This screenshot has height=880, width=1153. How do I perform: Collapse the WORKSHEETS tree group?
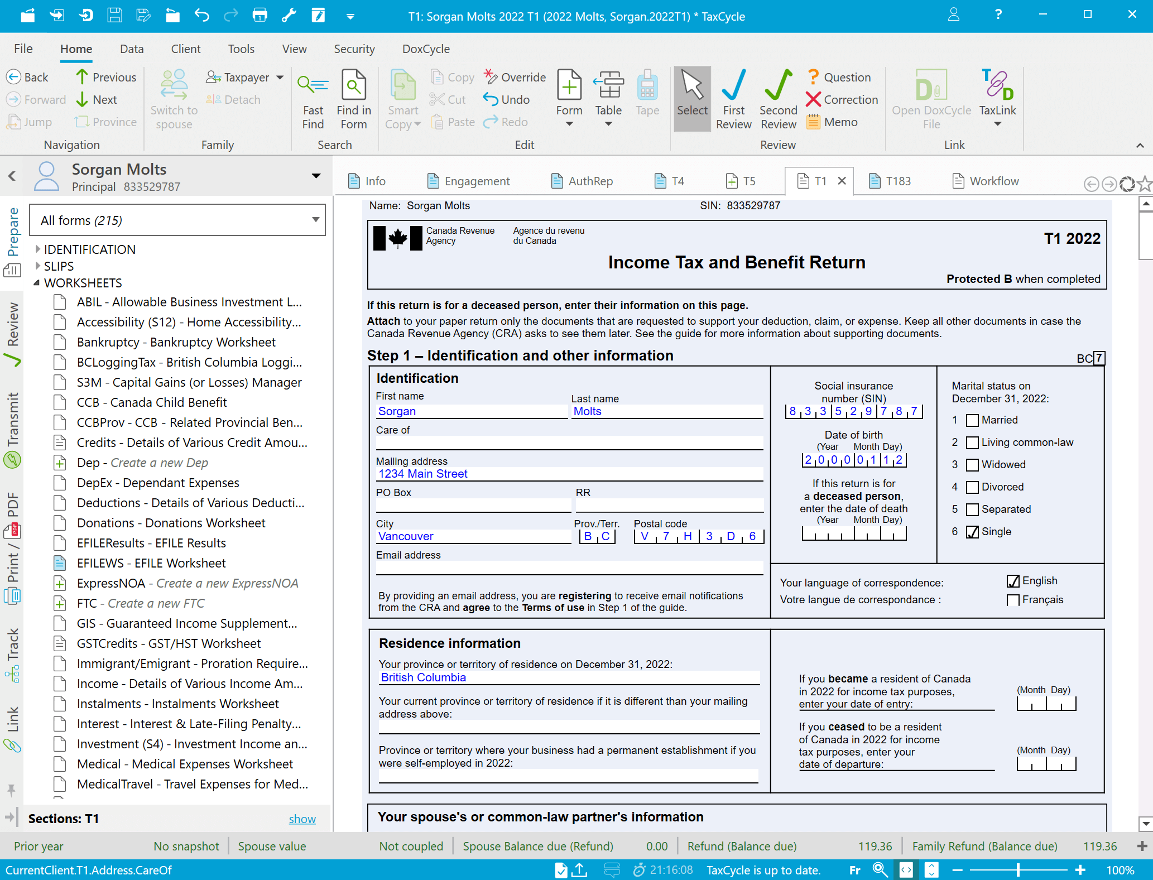pyautogui.click(x=37, y=282)
